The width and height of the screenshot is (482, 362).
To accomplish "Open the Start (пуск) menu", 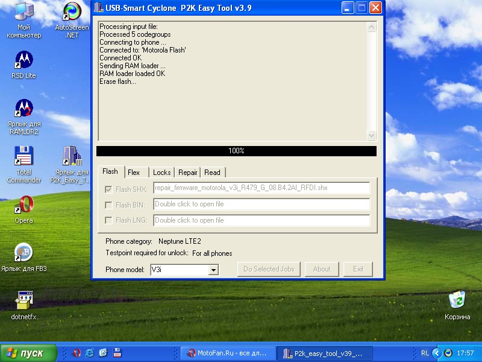I will coord(28,353).
